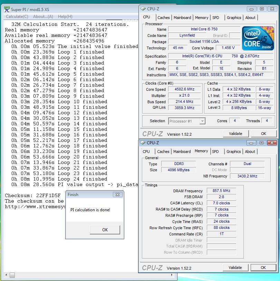Viewport: 280px width, 281px height.
Task: Open the Calculate(C) menu
Action: click(17, 17)
